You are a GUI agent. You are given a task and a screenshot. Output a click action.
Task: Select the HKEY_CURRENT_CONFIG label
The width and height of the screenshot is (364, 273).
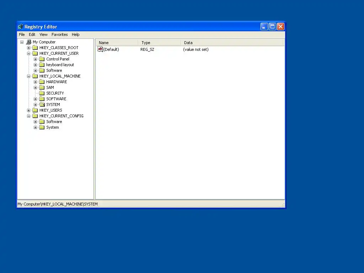(61, 116)
